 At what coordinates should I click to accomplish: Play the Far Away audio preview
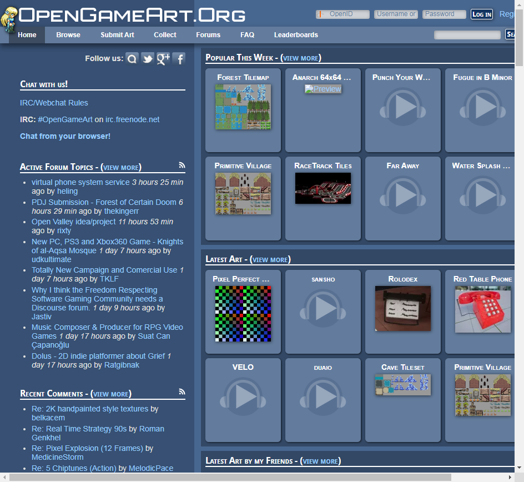(x=402, y=195)
